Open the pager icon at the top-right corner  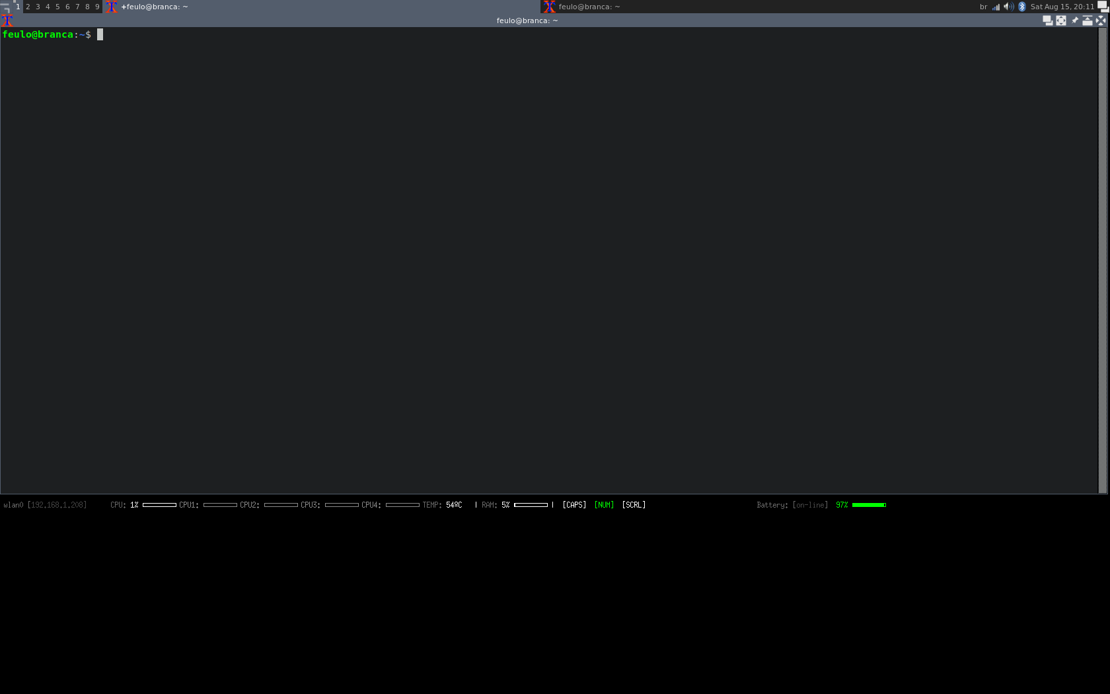click(1103, 5)
